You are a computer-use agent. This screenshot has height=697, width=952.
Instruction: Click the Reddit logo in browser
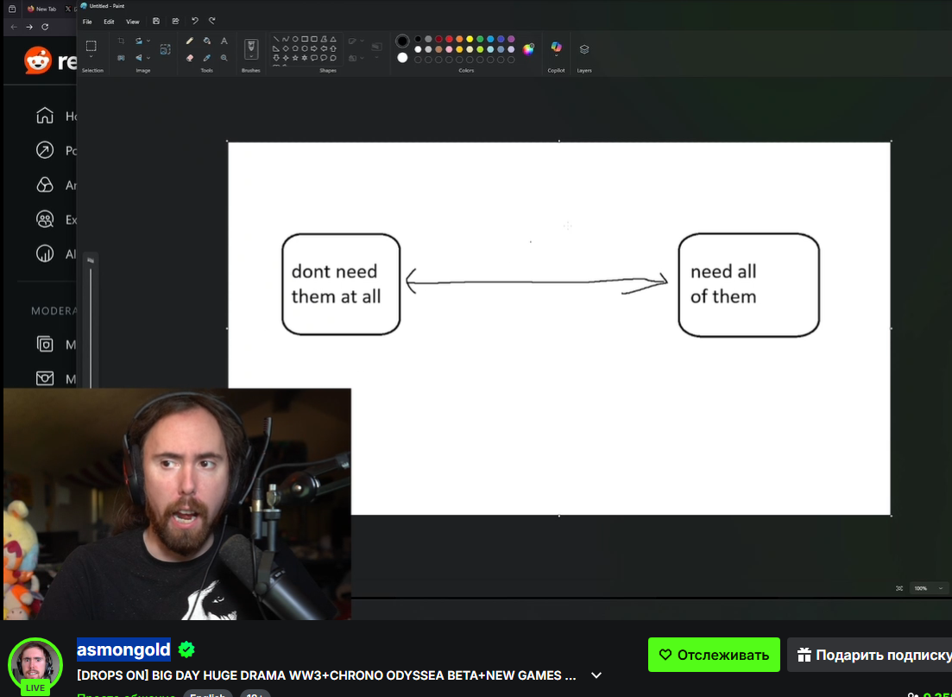tap(38, 60)
